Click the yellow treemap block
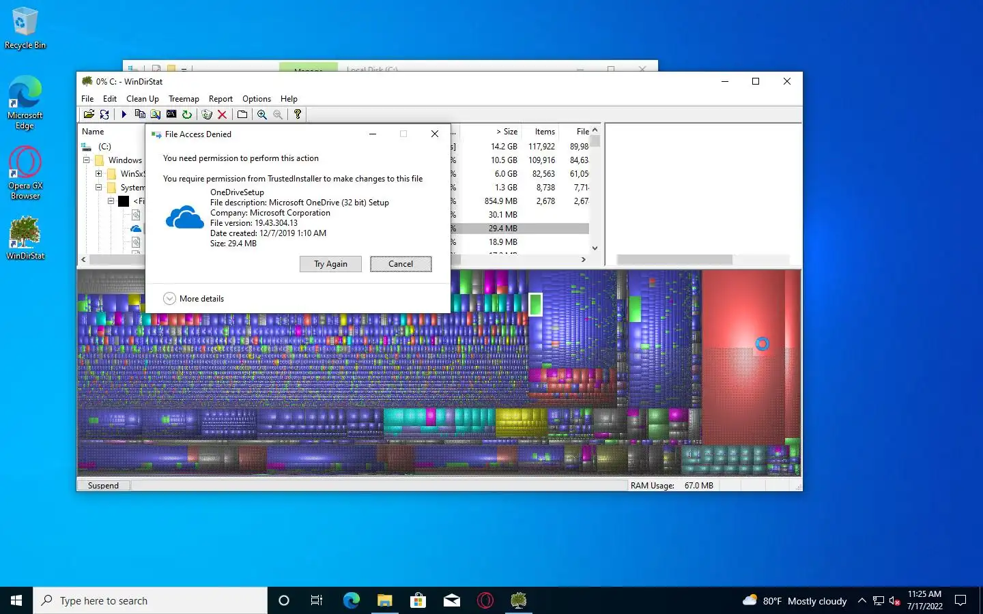The height and width of the screenshot is (614, 983). [x=520, y=423]
